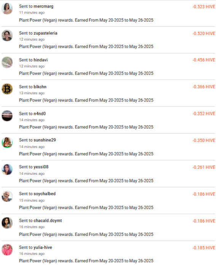The width and height of the screenshot is (216, 265).
Task: Open the hindavi username link
Action: coord(40,60)
